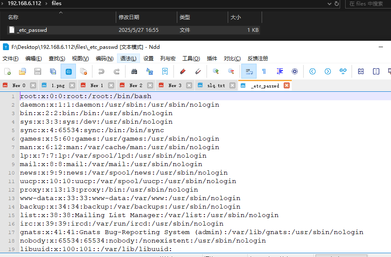Switch to the slq.txt tab

[x=216, y=85]
